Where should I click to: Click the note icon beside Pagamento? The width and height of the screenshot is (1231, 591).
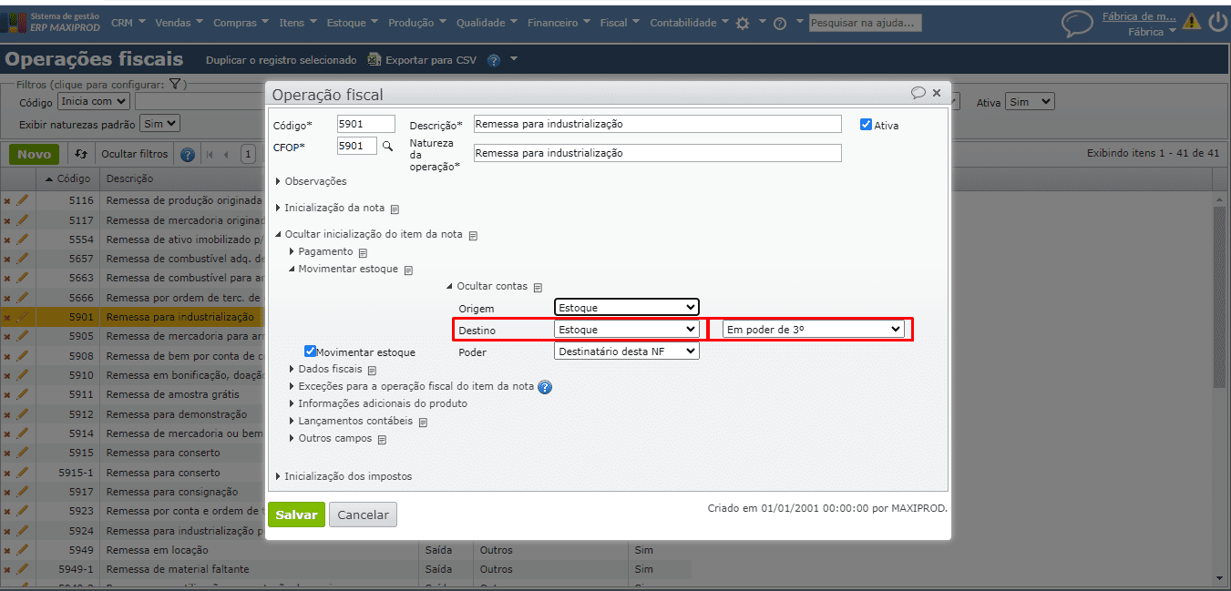pos(363,252)
